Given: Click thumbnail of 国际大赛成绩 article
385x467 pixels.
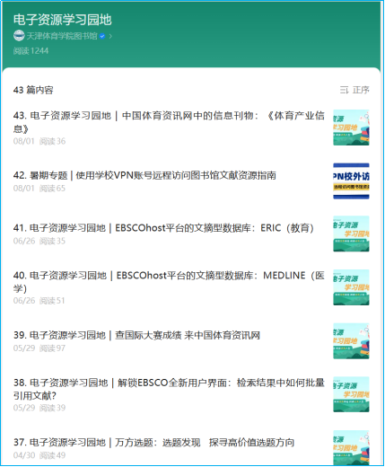Looking at the screenshot, I should [x=351, y=341].
